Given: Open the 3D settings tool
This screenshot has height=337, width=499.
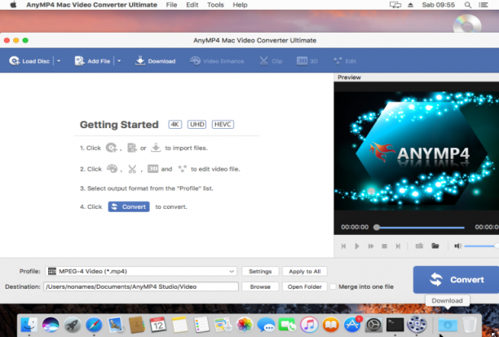Looking at the screenshot, I should tap(307, 61).
